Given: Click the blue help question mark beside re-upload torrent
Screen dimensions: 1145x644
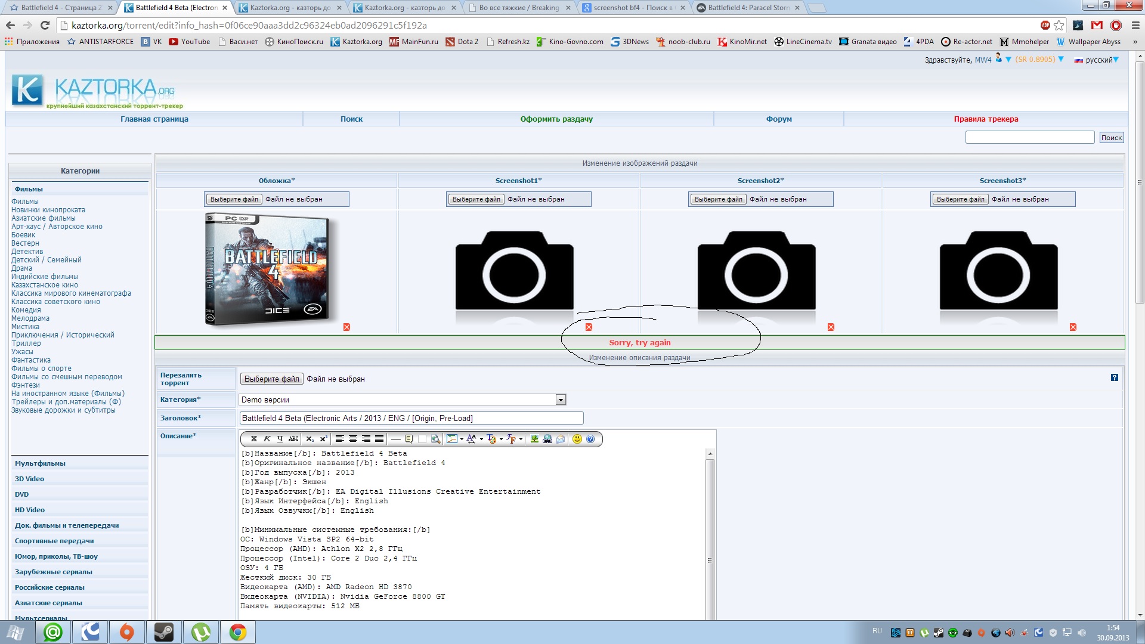Looking at the screenshot, I should 1114,377.
